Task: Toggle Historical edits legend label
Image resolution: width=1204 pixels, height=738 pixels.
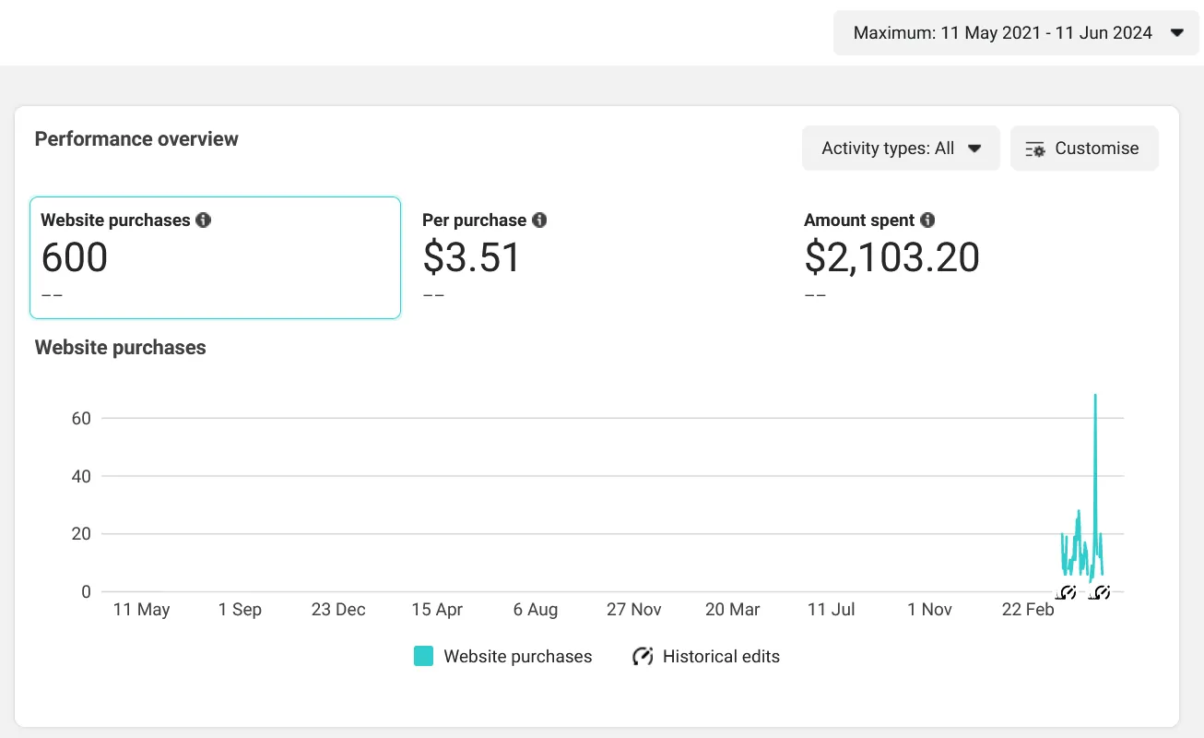Action: 721,657
